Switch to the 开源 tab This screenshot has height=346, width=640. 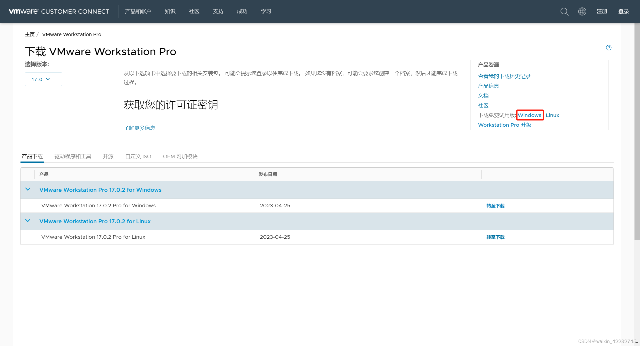pos(108,156)
